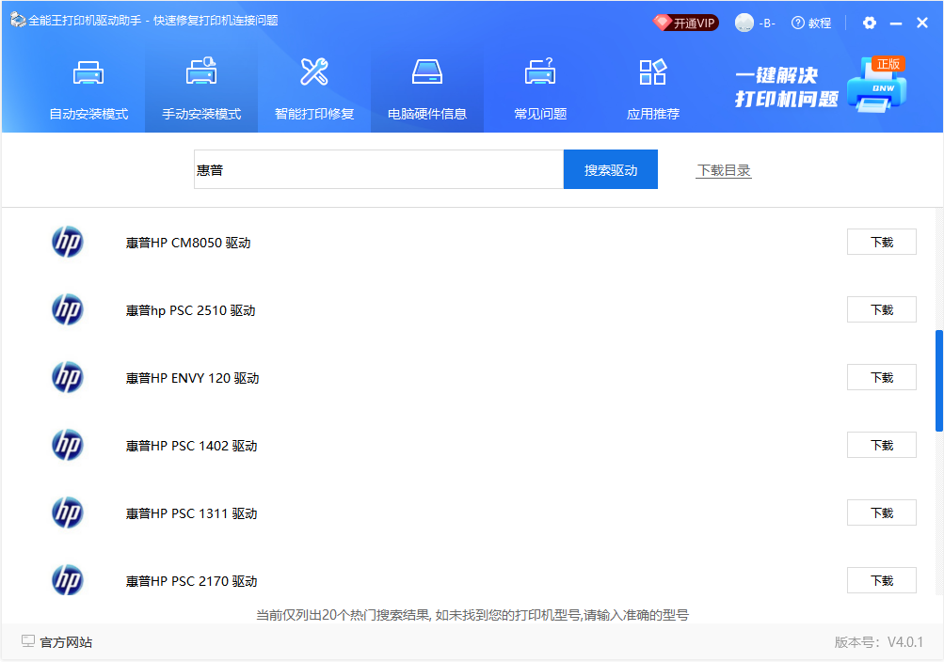This screenshot has height=662, width=944.
Task: Click the user avatar icon
Action: (x=744, y=23)
